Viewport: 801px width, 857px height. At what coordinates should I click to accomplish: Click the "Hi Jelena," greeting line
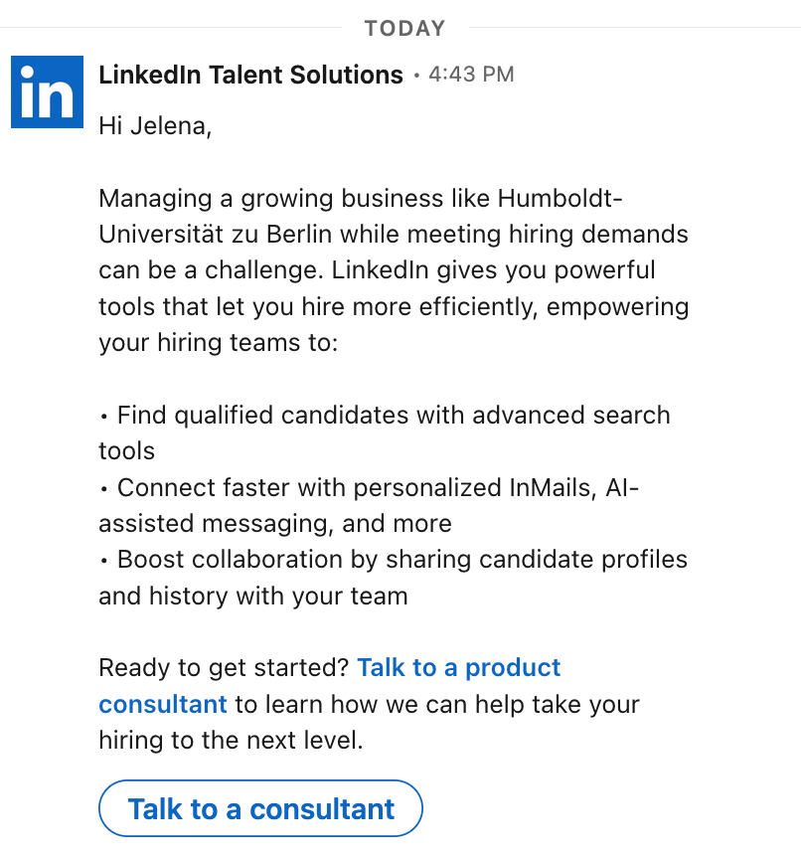tap(155, 126)
